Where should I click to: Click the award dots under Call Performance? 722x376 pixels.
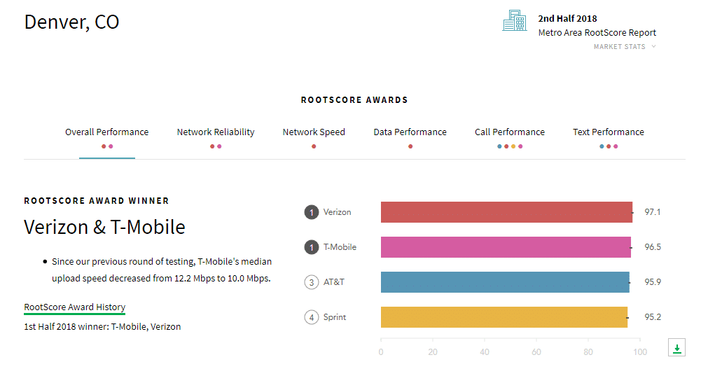click(510, 146)
